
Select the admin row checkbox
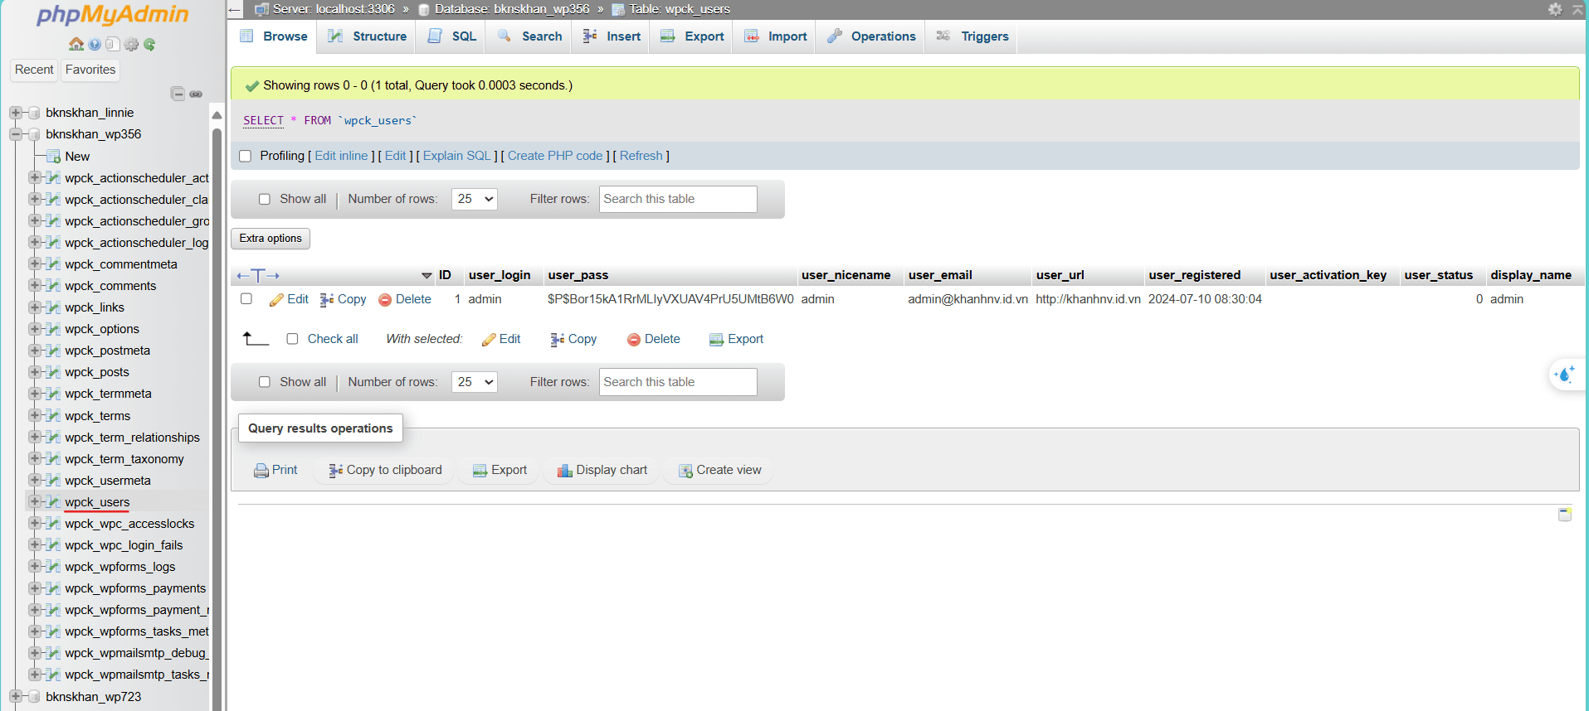(246, 298)
